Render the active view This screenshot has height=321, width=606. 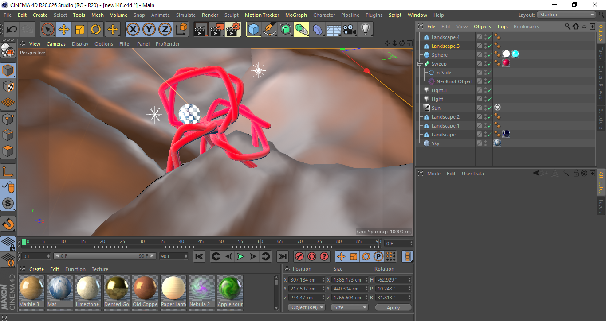tap(201, 30)
